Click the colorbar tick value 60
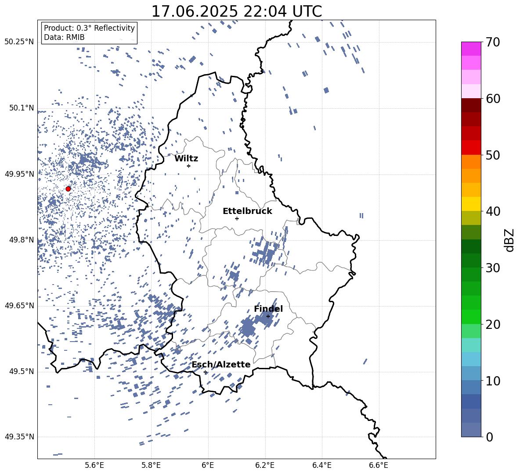 click(492, 99)
